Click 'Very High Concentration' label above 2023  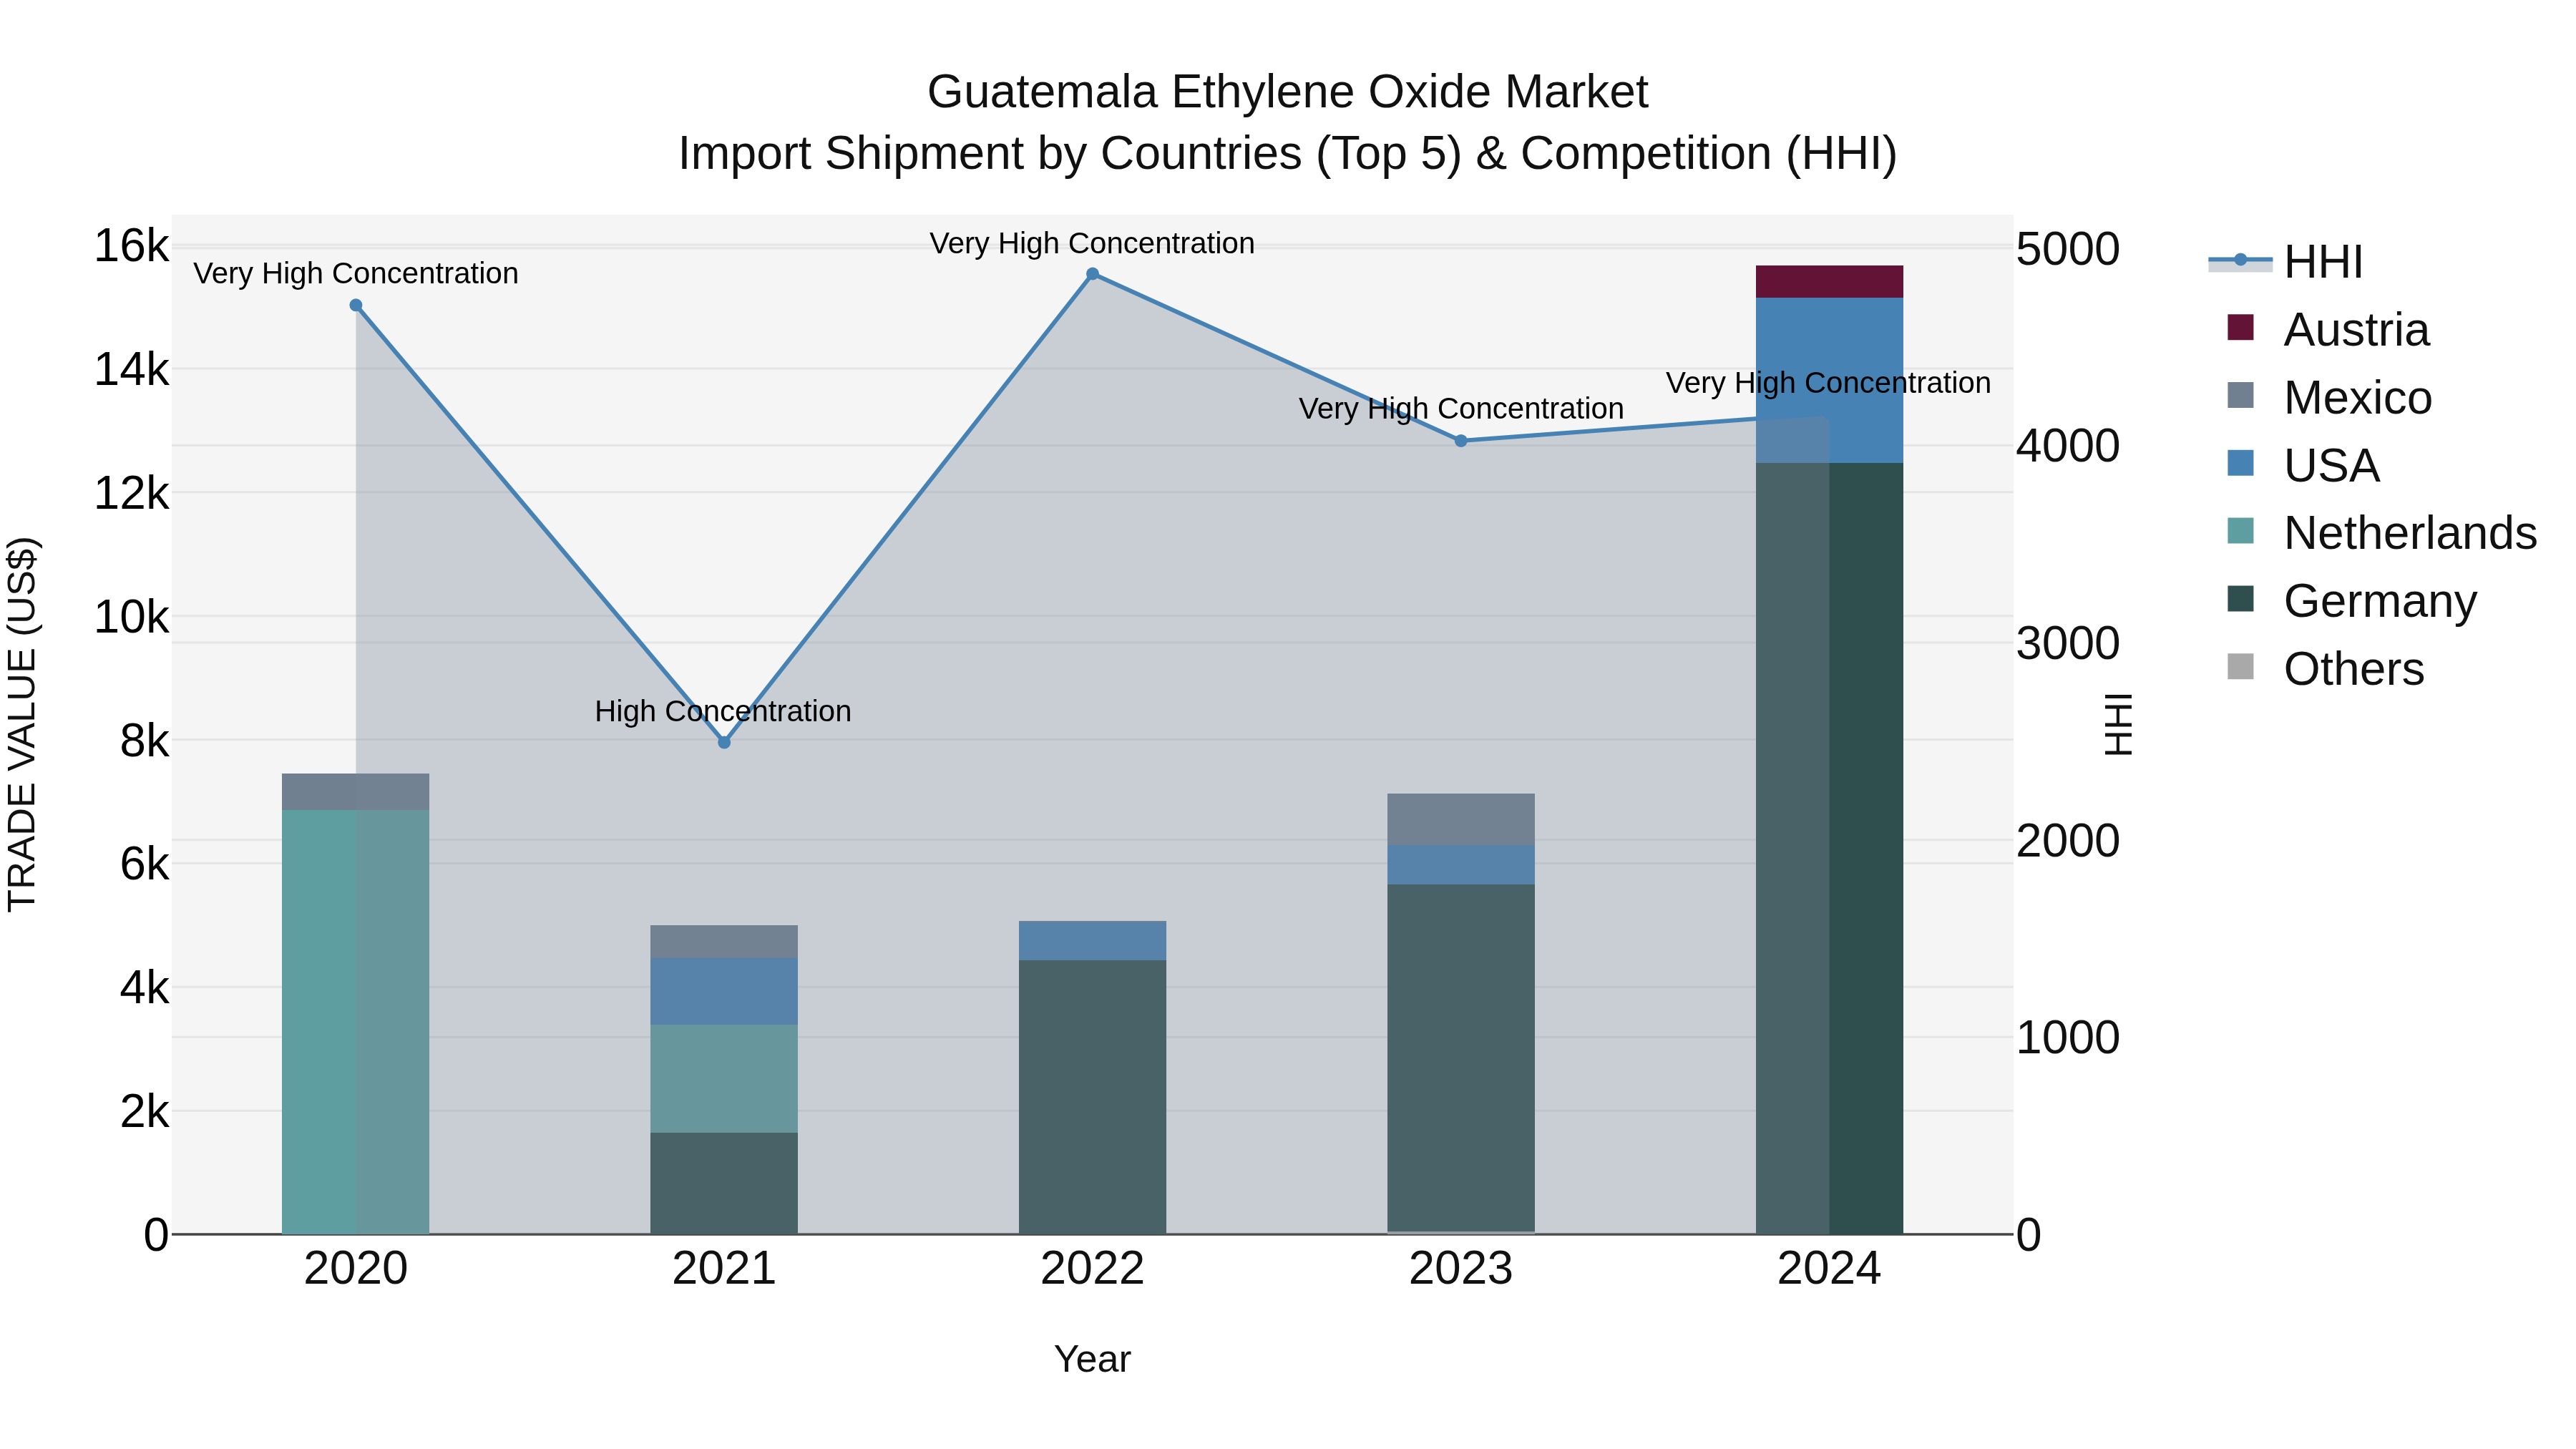coord(1461,409)
